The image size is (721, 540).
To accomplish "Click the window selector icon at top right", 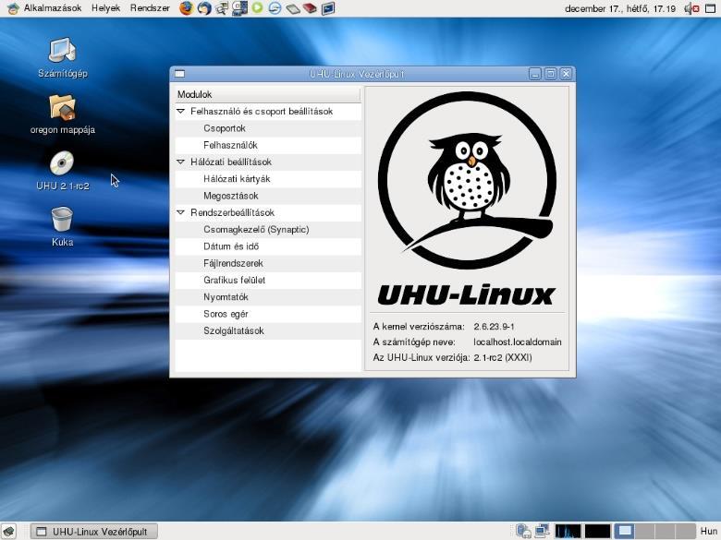I will pos(711,8).
